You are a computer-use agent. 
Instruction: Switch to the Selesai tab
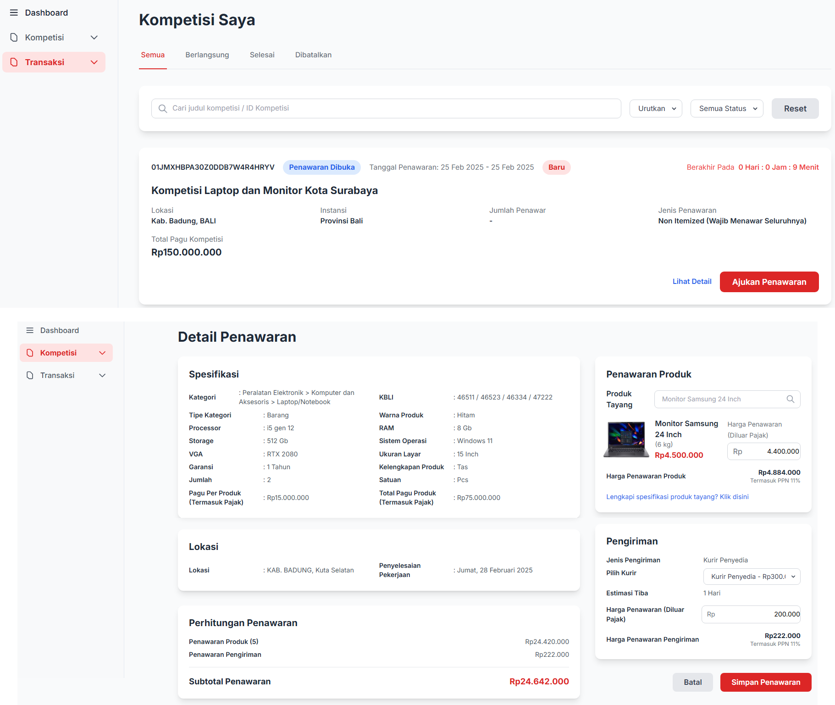pyautogui.click(x=262, y=55)
